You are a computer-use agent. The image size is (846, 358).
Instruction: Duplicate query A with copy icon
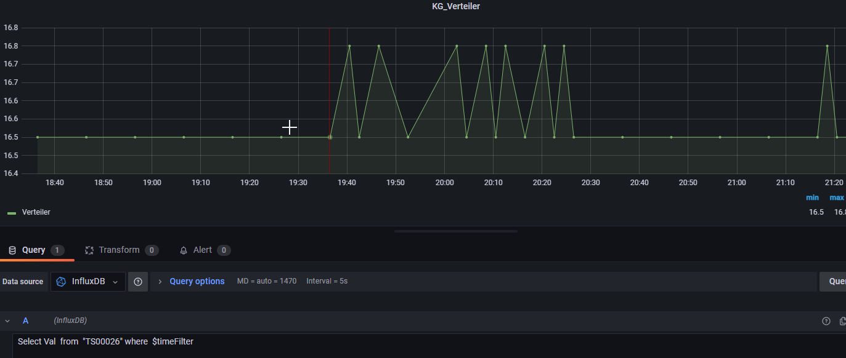tap(842, 321)
